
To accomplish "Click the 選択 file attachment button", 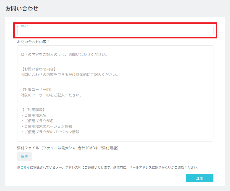I will pos(24,156).
